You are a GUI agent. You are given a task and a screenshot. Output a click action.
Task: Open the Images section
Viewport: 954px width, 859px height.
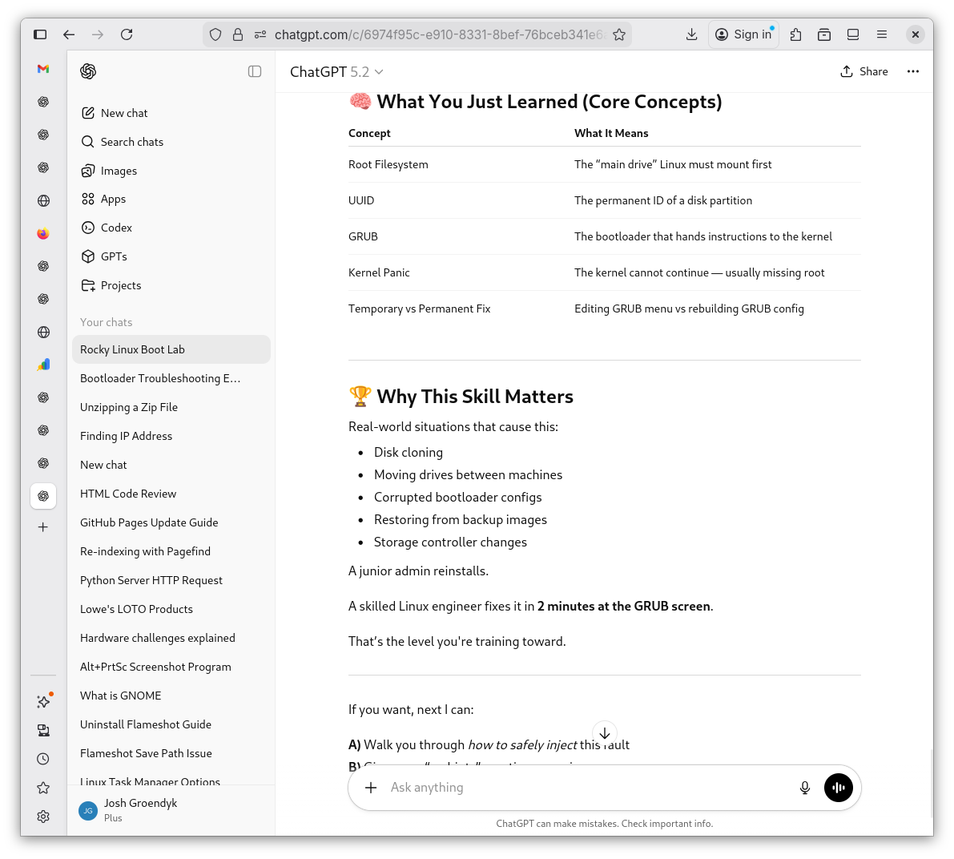[119, 170]
